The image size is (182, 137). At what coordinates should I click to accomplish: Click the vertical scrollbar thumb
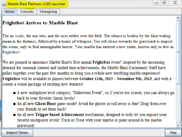(178, 52)
